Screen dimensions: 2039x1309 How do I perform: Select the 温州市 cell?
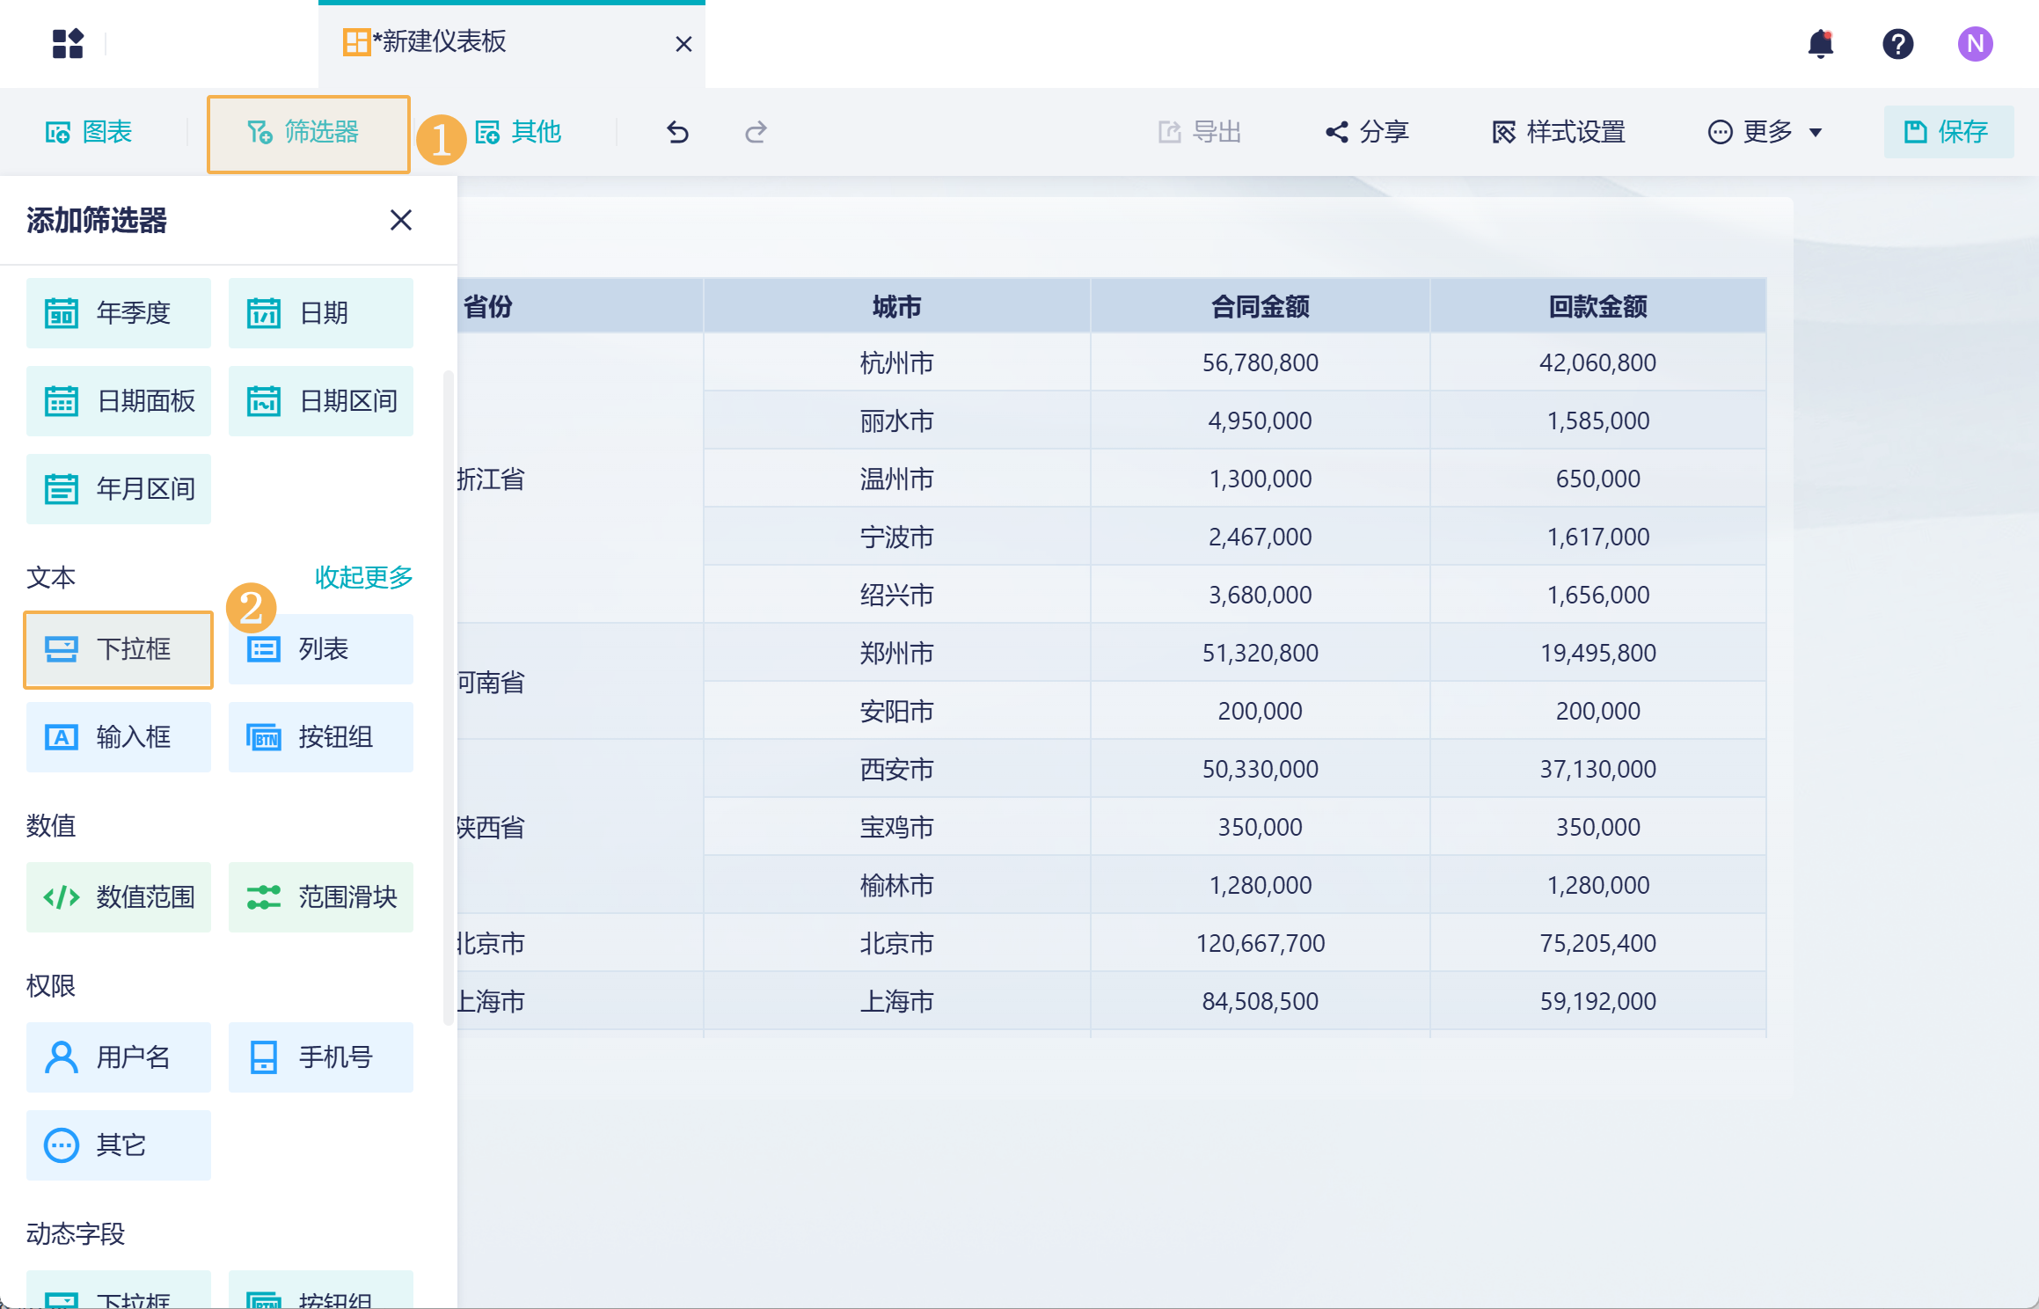tap(896, 479)
